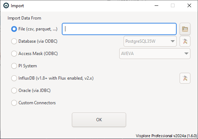
Task: Expand the PostgreSQL35W dropdown
Action: pyautogui.click(x=150, y=41)
